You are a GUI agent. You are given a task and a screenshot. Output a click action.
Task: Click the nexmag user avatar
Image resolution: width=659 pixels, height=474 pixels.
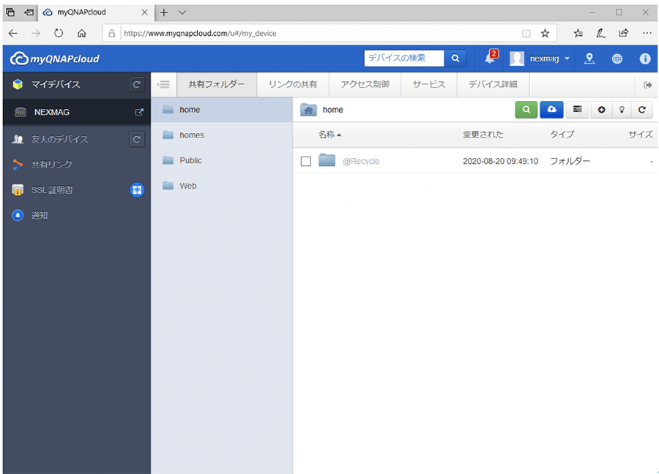[517, 59]
